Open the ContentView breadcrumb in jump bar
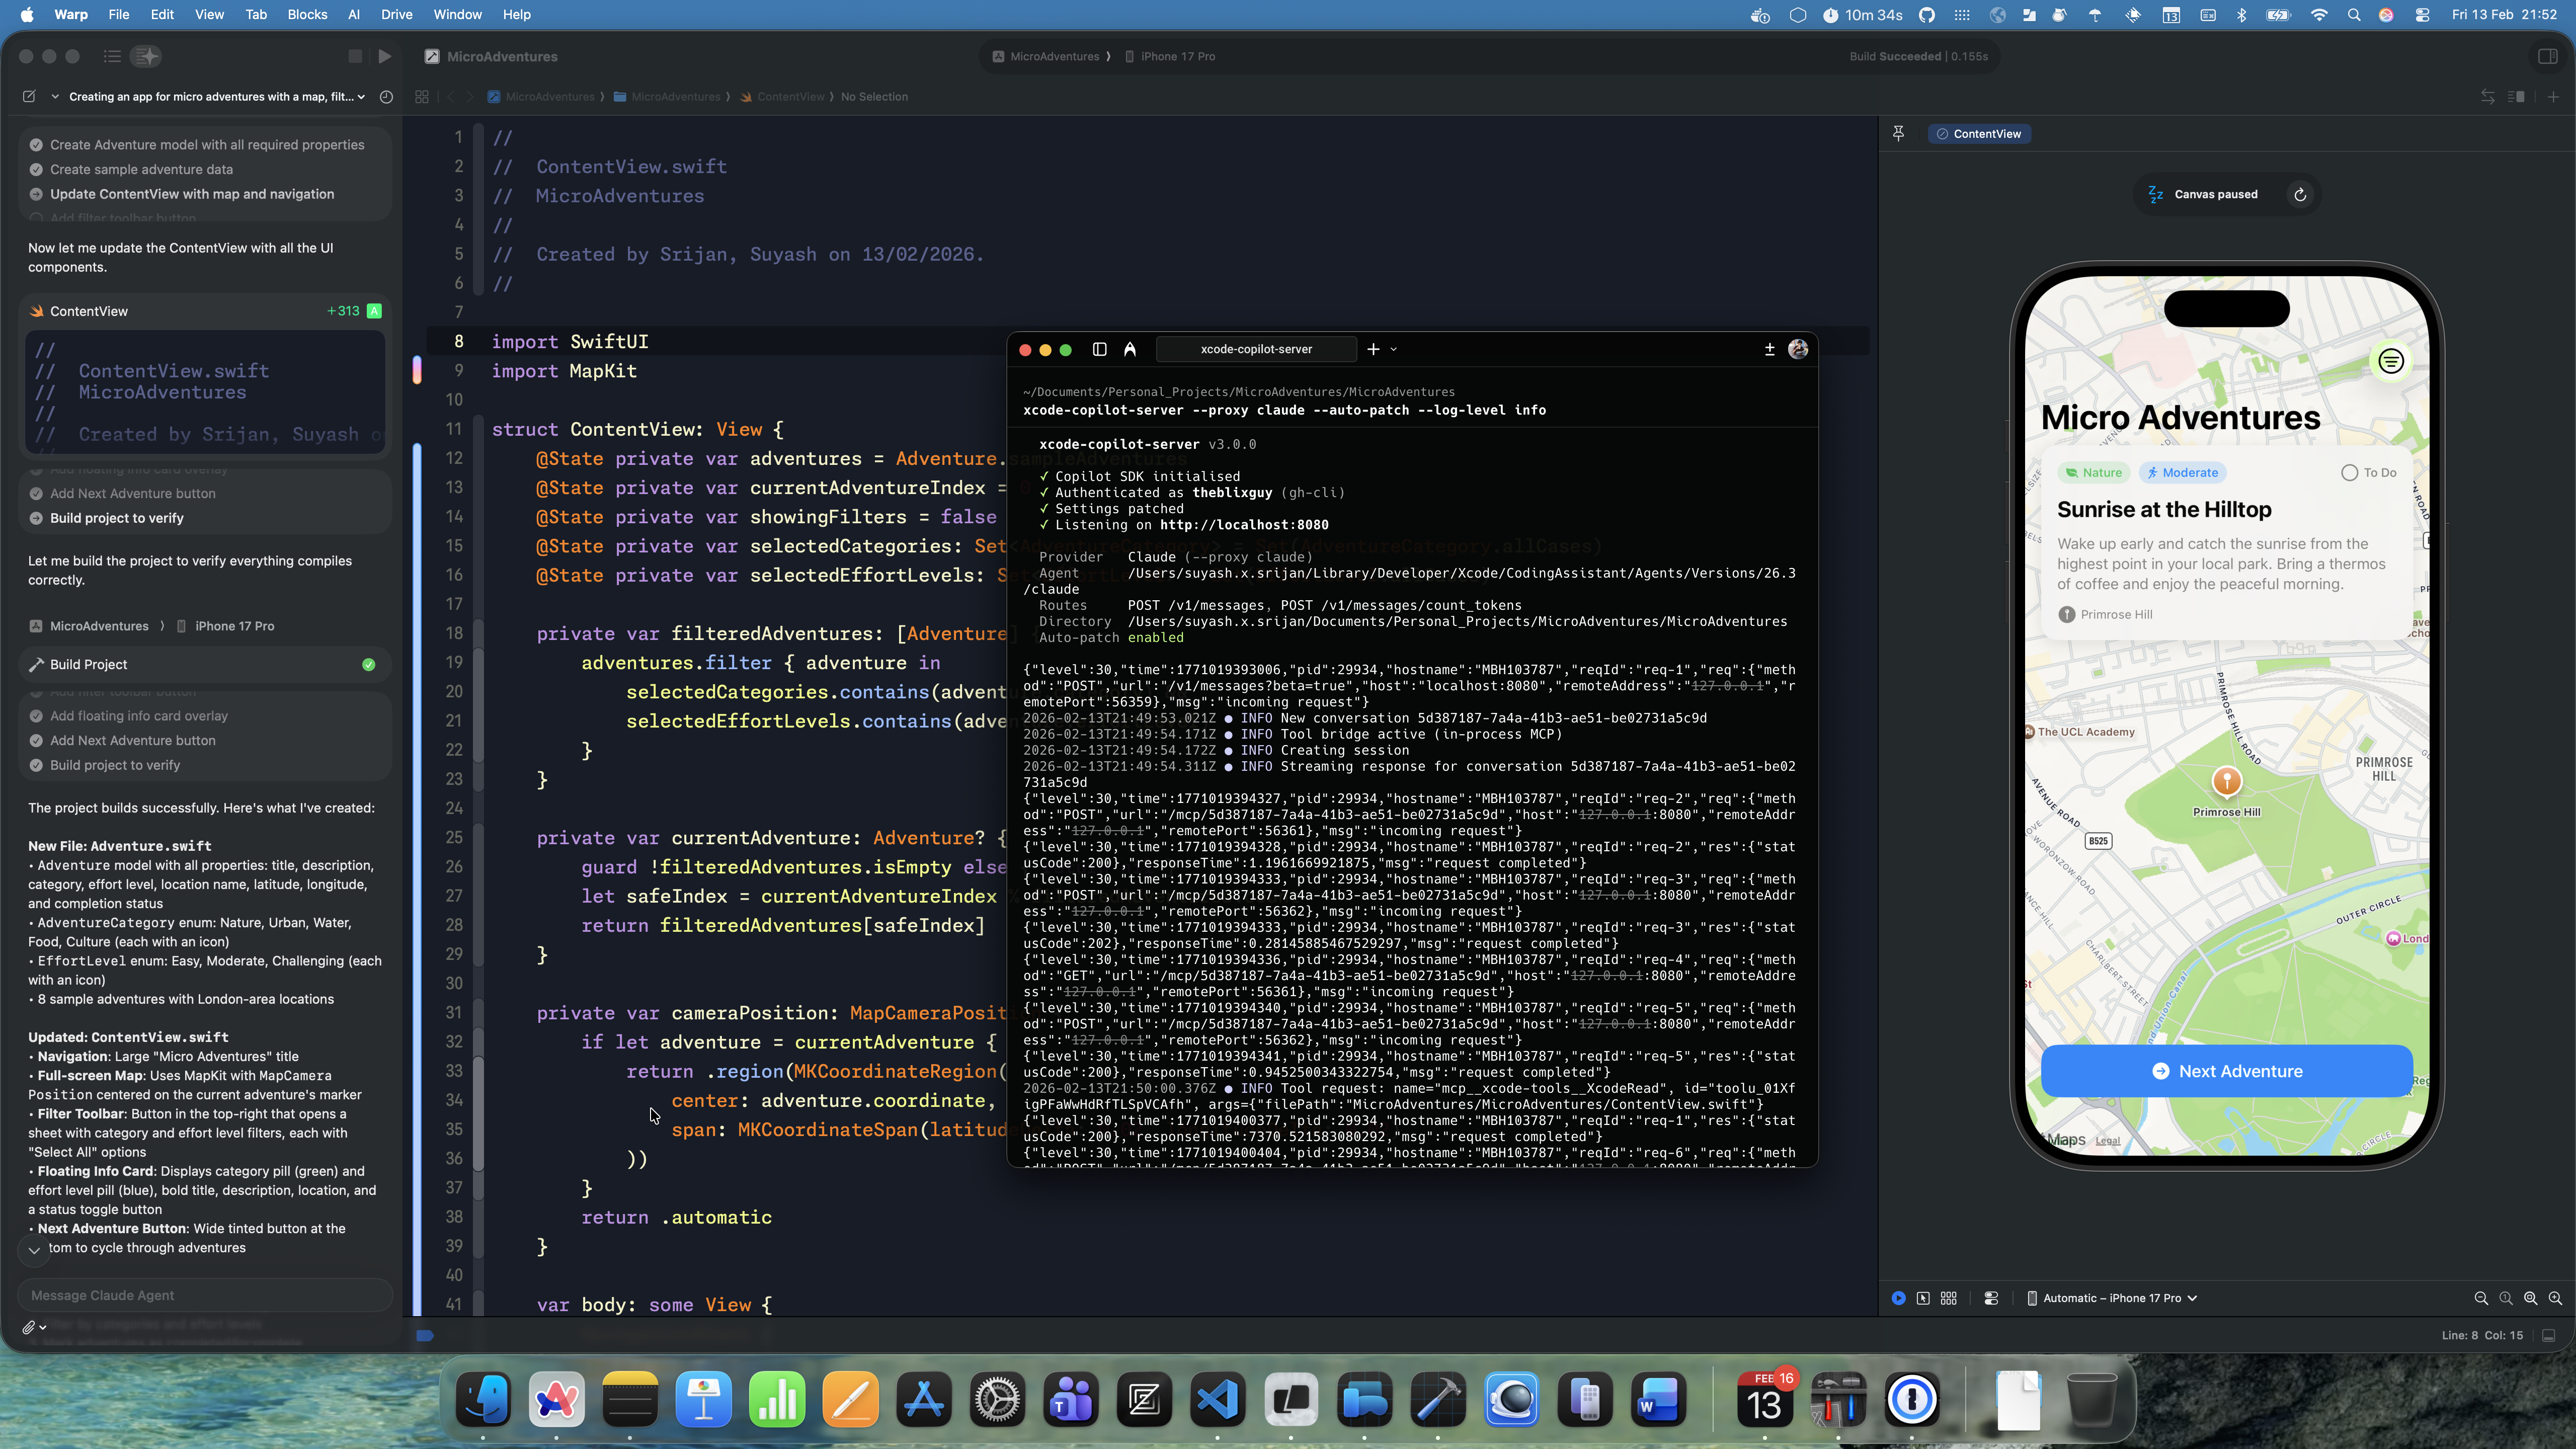The height and width of the screenshot is (1449, 2576). (x=782, y=97)
